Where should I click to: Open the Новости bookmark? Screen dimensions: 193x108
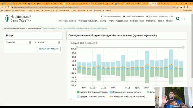(x=97, y=10)
